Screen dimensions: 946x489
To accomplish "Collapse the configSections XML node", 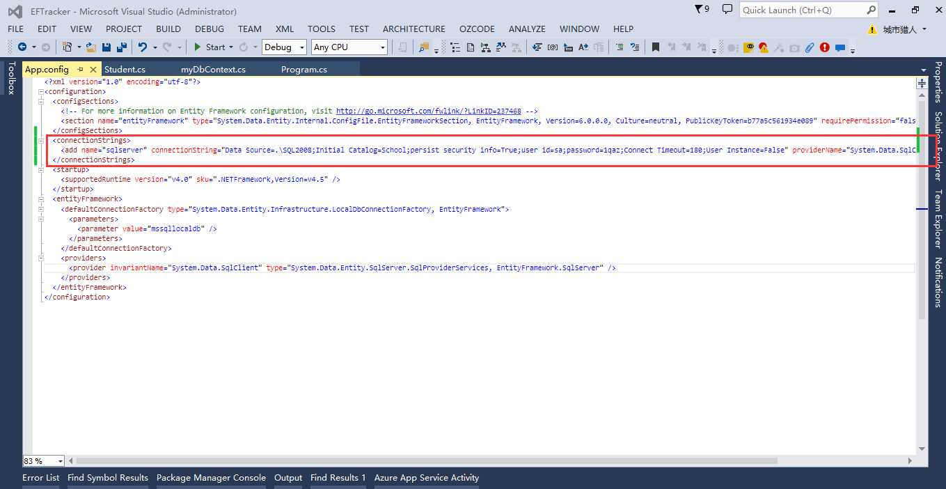I will pyautogui.click(x=41, y=102).
